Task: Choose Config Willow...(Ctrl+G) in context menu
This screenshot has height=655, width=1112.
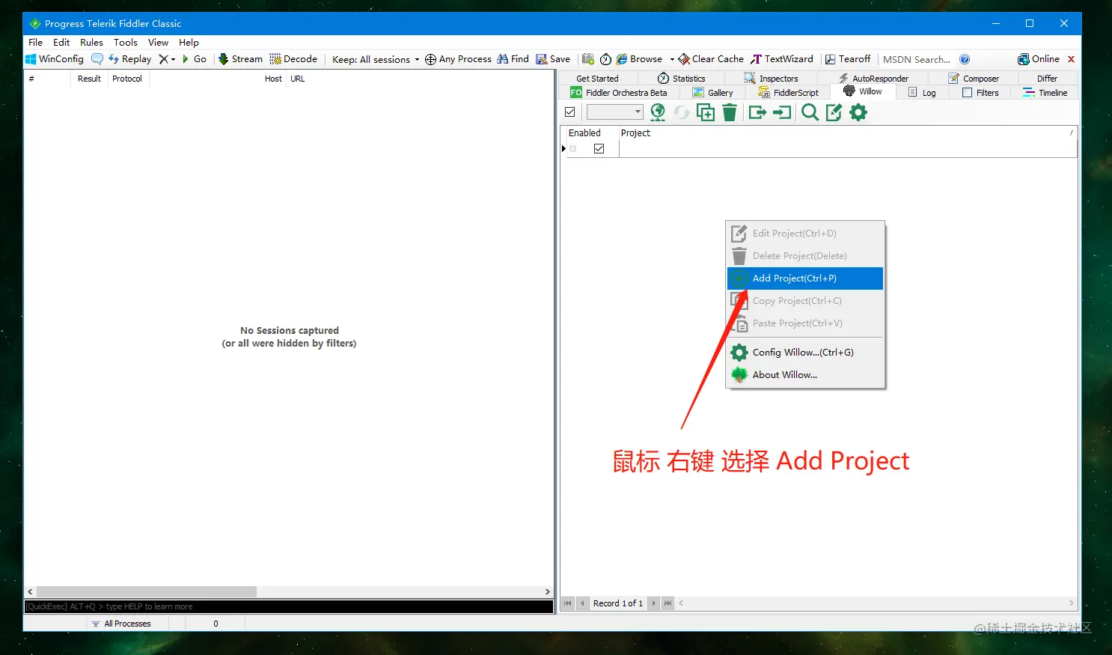Action: coord(805,353)
